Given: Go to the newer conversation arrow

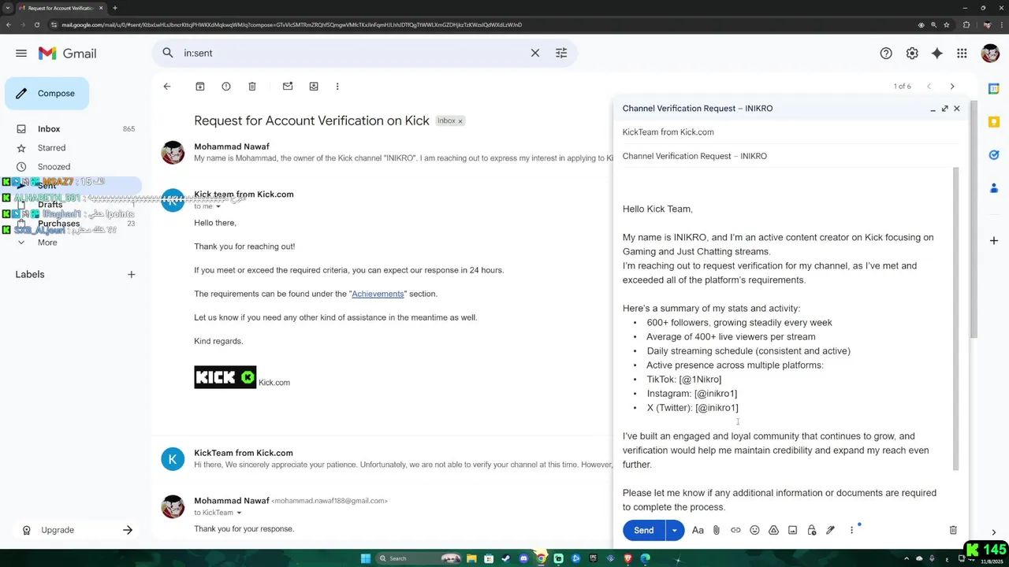Looking at the screenshot, I should [x=929, y=87].
